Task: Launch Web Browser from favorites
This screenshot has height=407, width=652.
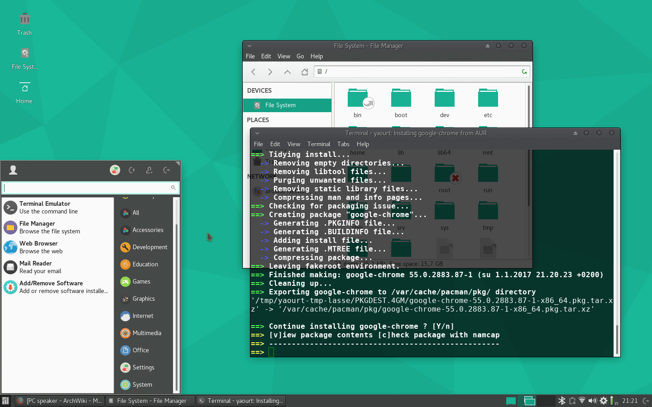Action: (x=58, y=247)
